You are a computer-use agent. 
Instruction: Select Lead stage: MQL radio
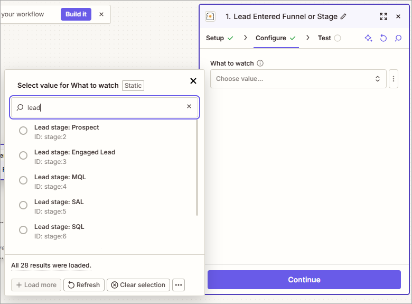23,180
